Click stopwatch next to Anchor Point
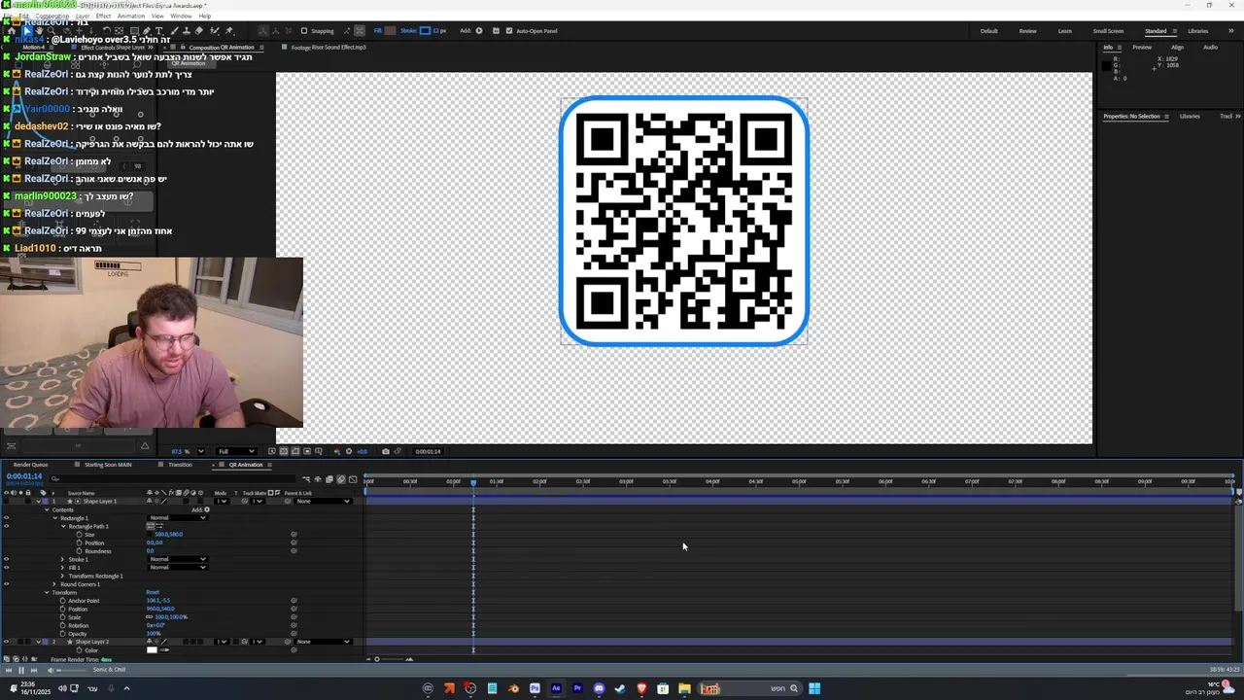Image resolution: width=1244 pixels, height=700 pixels. [62, 601]
